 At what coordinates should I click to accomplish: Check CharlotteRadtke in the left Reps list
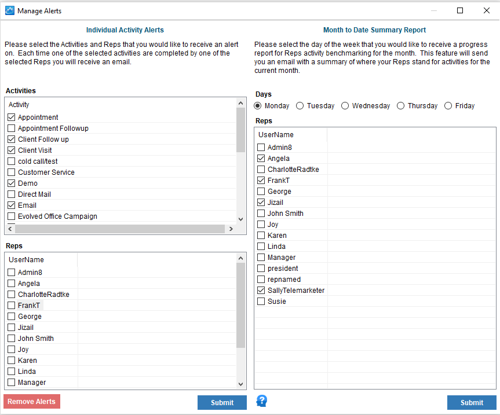point(12,294)
